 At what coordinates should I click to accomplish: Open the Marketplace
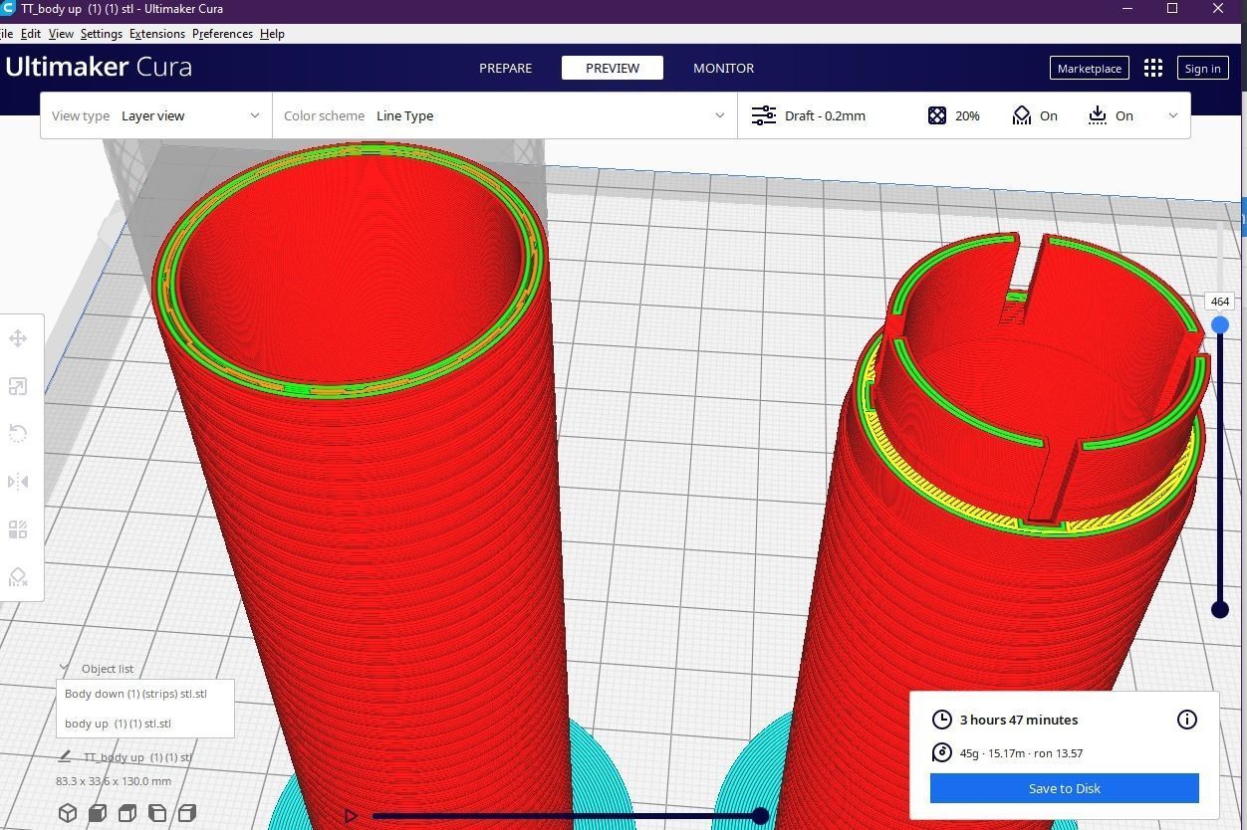pos(1089,68)
